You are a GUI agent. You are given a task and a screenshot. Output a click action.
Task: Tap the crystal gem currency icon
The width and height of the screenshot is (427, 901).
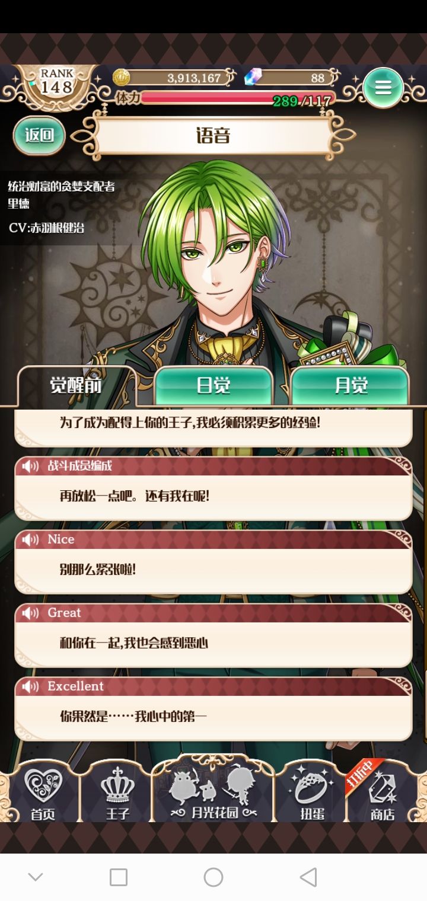coord(253,76)
